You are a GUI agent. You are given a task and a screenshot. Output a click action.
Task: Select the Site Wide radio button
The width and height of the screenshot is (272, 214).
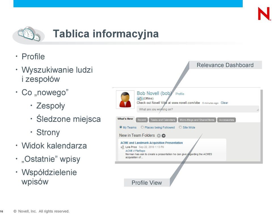pos(180,127)
